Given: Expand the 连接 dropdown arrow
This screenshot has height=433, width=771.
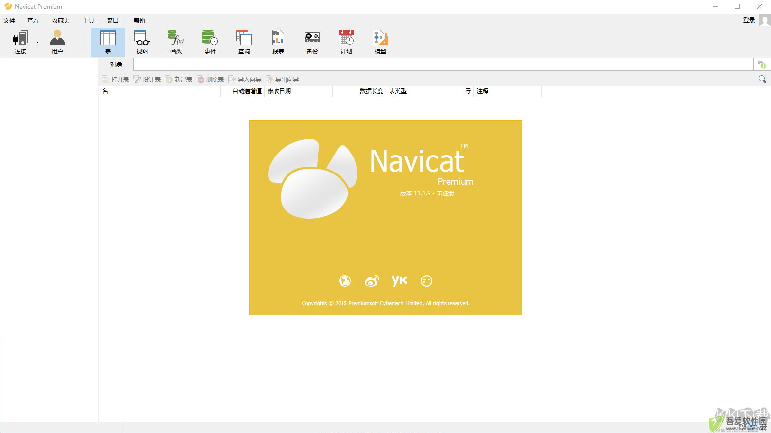Looking at the screenshot, I should 37,43.
